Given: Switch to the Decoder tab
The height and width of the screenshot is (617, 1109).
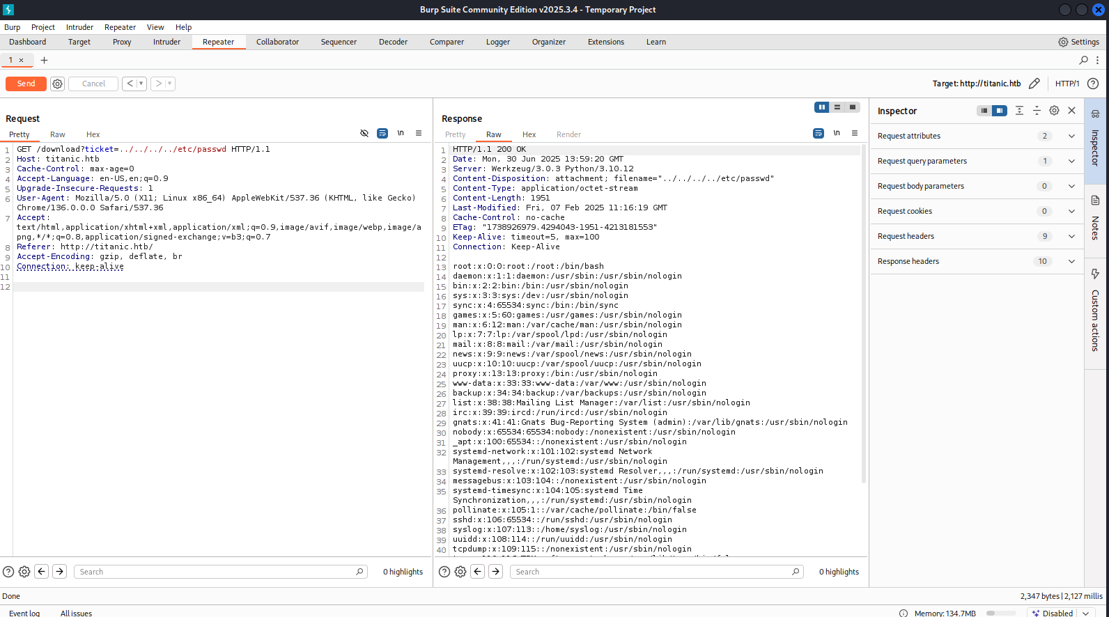Looking at the screenshot, I should tap(393, 42).
